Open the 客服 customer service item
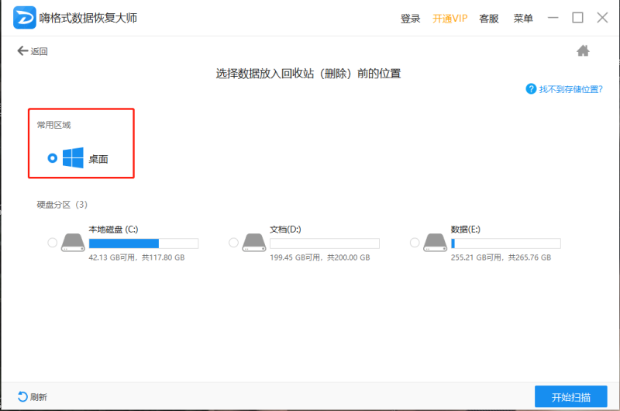 pyautogui.click(x=489, y=19)
